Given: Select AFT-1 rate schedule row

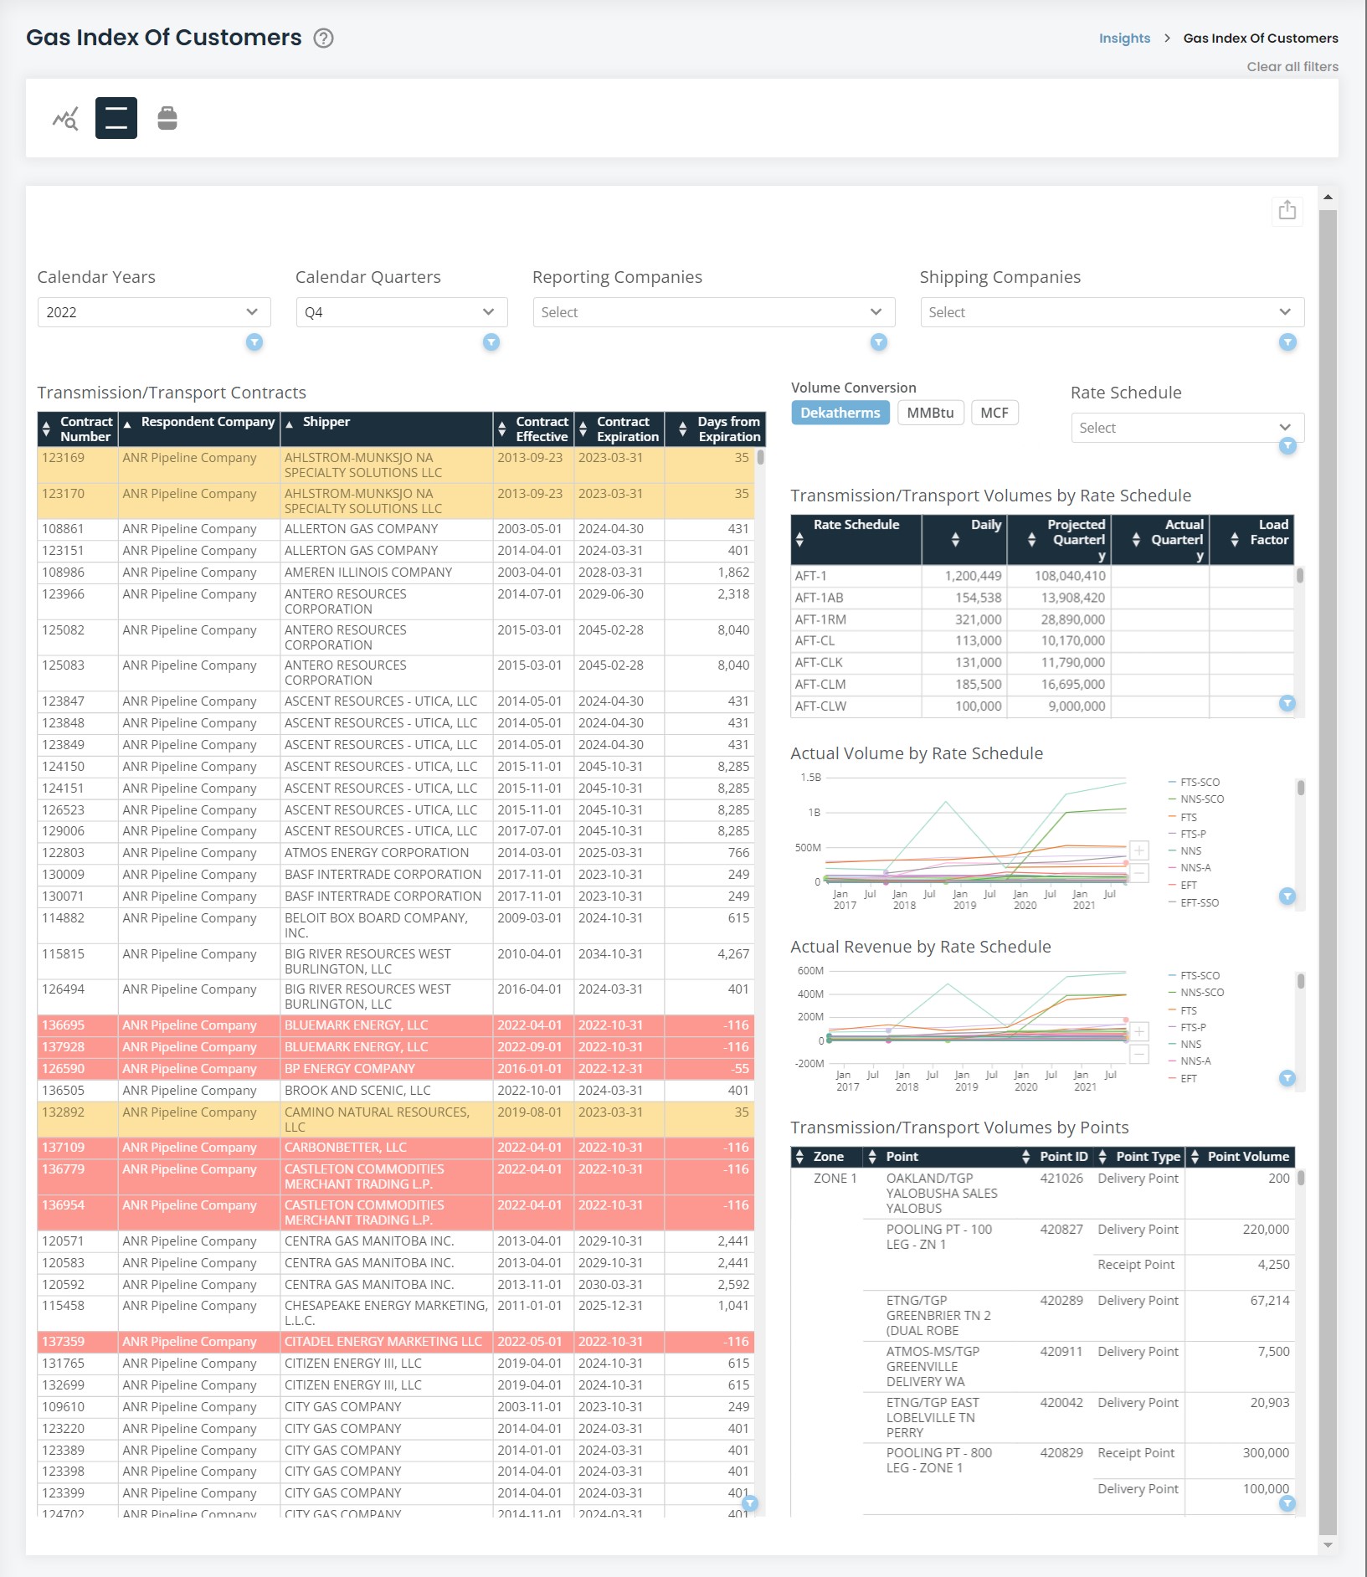Looking at the screenshot, I should (1042, 576).
